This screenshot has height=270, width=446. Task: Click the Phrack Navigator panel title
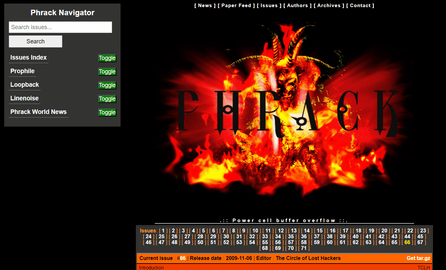tap(62, 13)
